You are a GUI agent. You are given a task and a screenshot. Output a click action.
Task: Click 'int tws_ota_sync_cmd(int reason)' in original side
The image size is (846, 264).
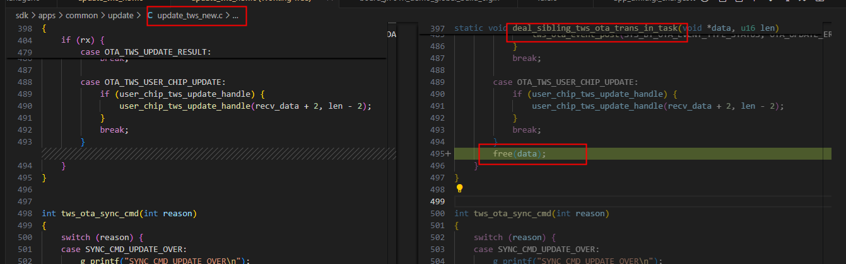coord(119,214)
